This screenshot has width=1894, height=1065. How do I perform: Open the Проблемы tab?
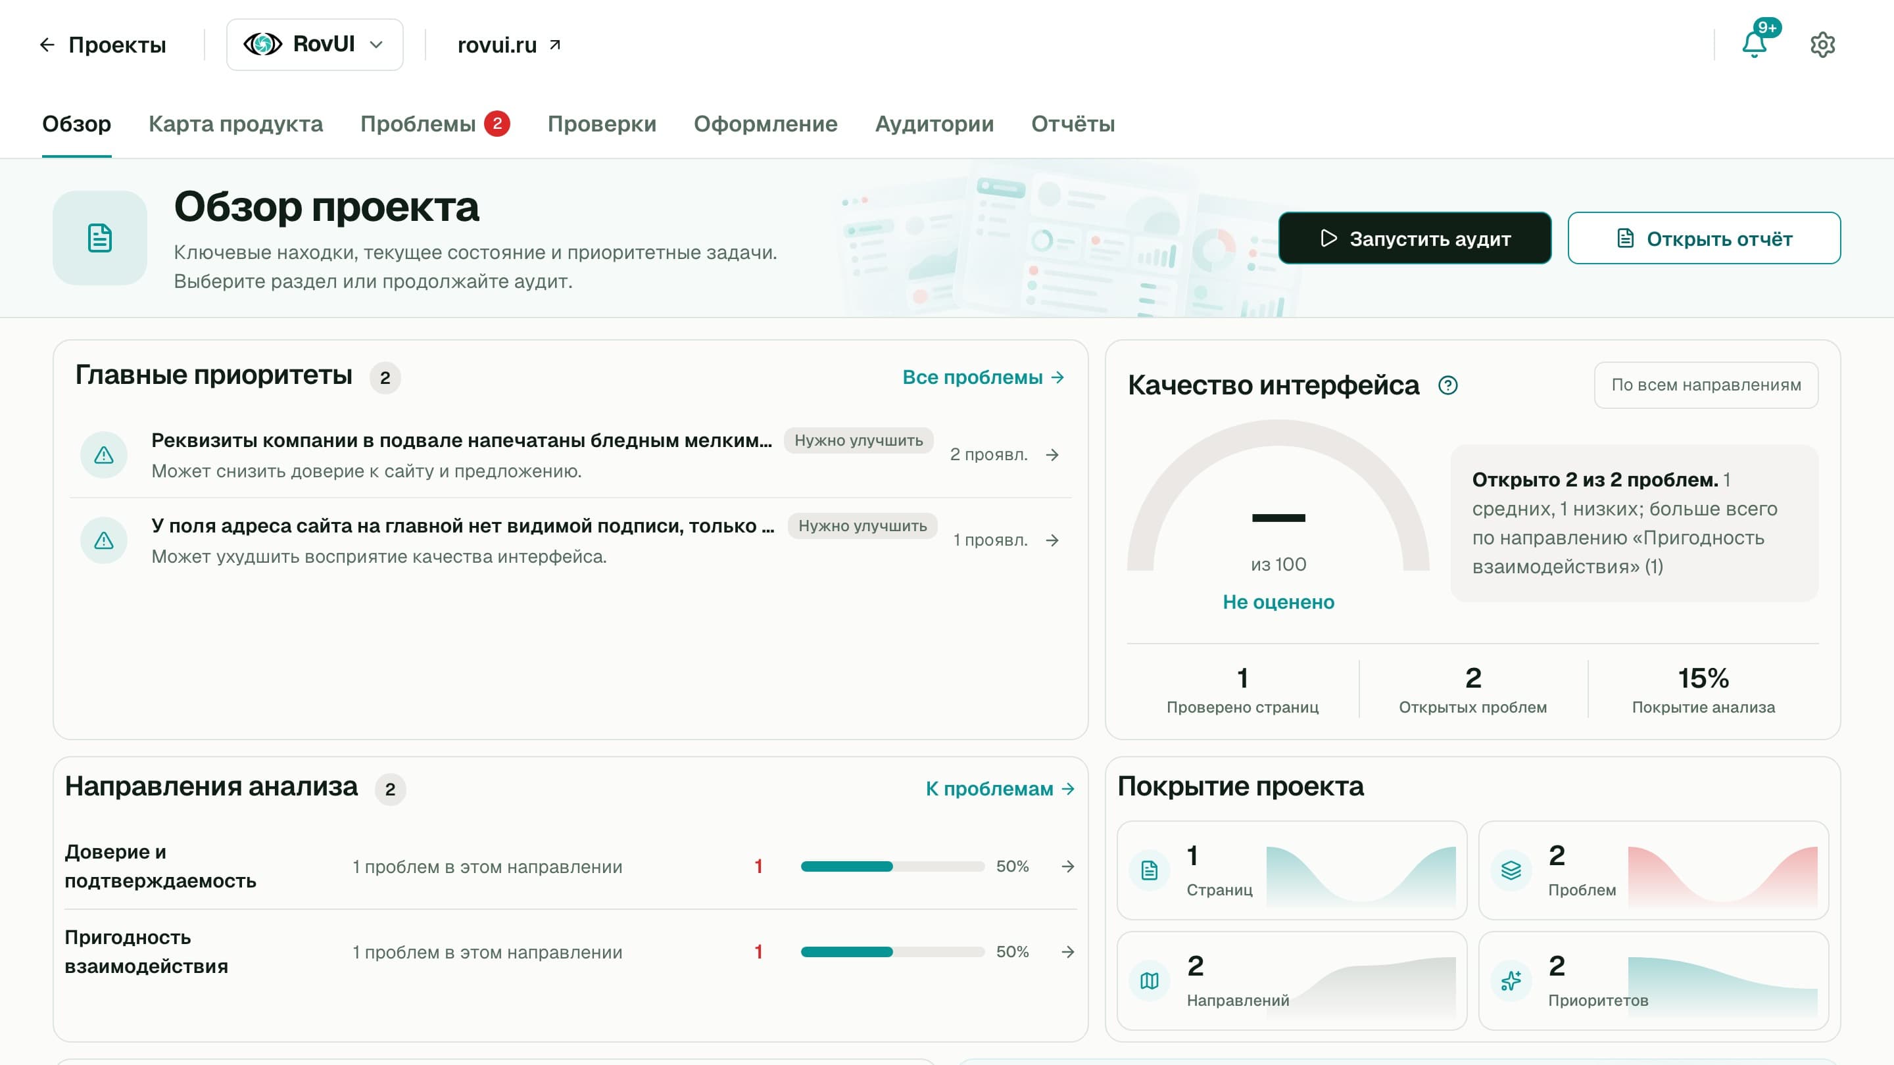(x=435, y=124)
